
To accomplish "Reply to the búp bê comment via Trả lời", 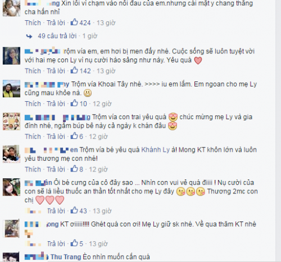I will 56,137.
